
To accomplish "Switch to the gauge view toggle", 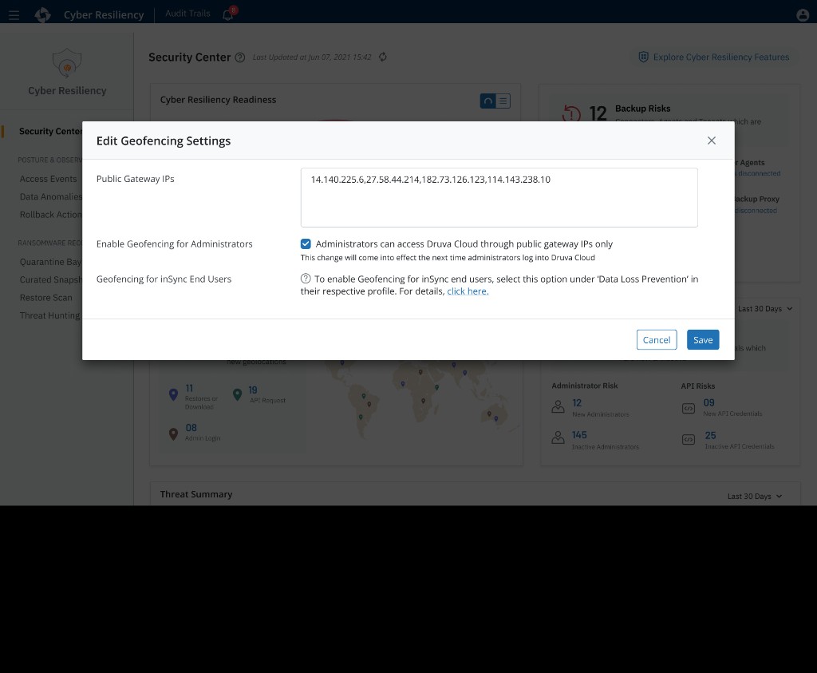I will click(487, 101).
